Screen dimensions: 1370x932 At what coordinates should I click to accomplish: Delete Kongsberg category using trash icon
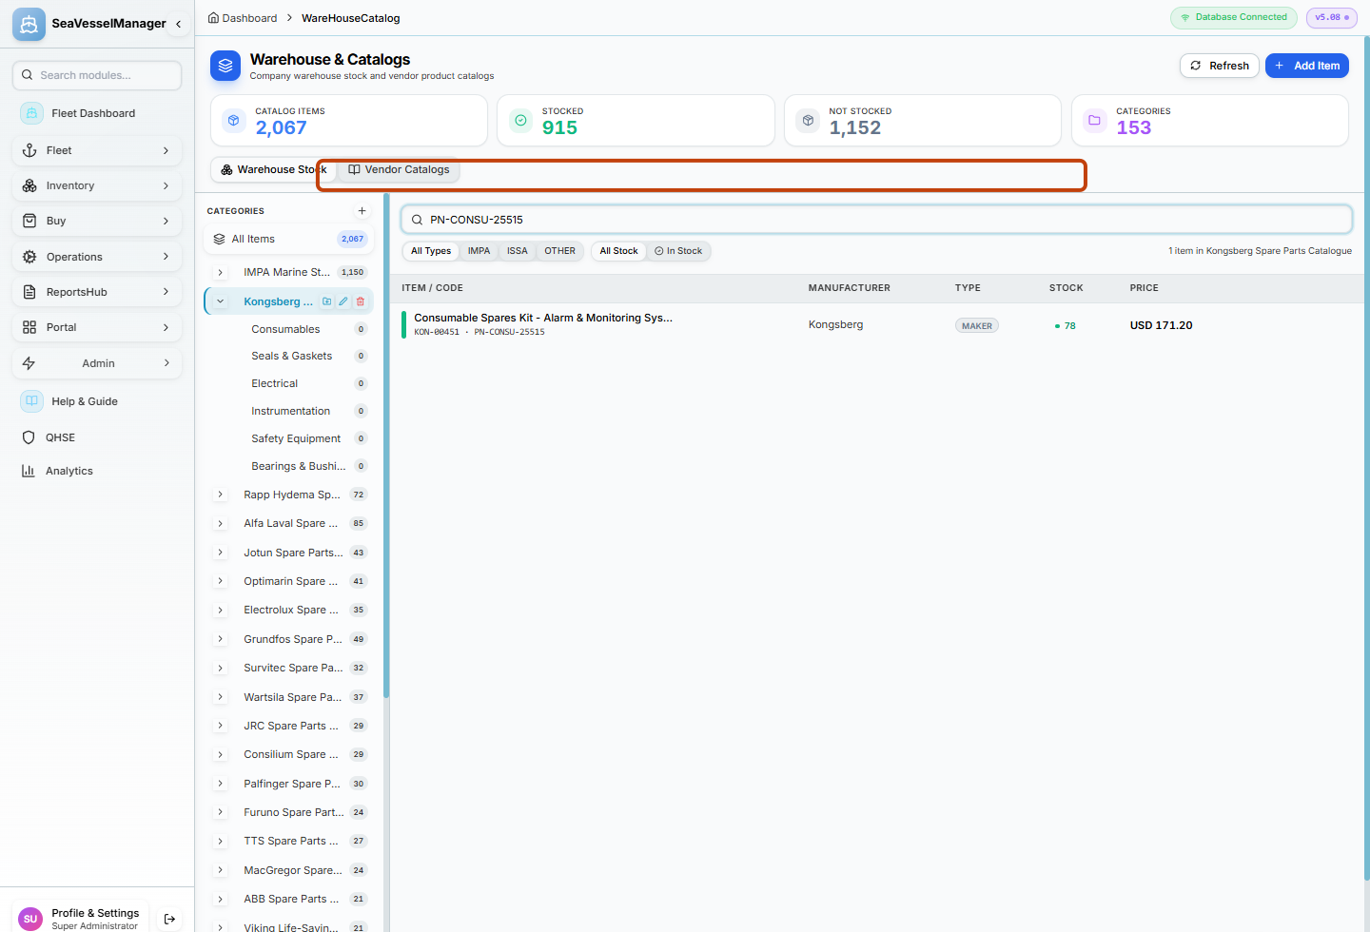pos(361,301)
